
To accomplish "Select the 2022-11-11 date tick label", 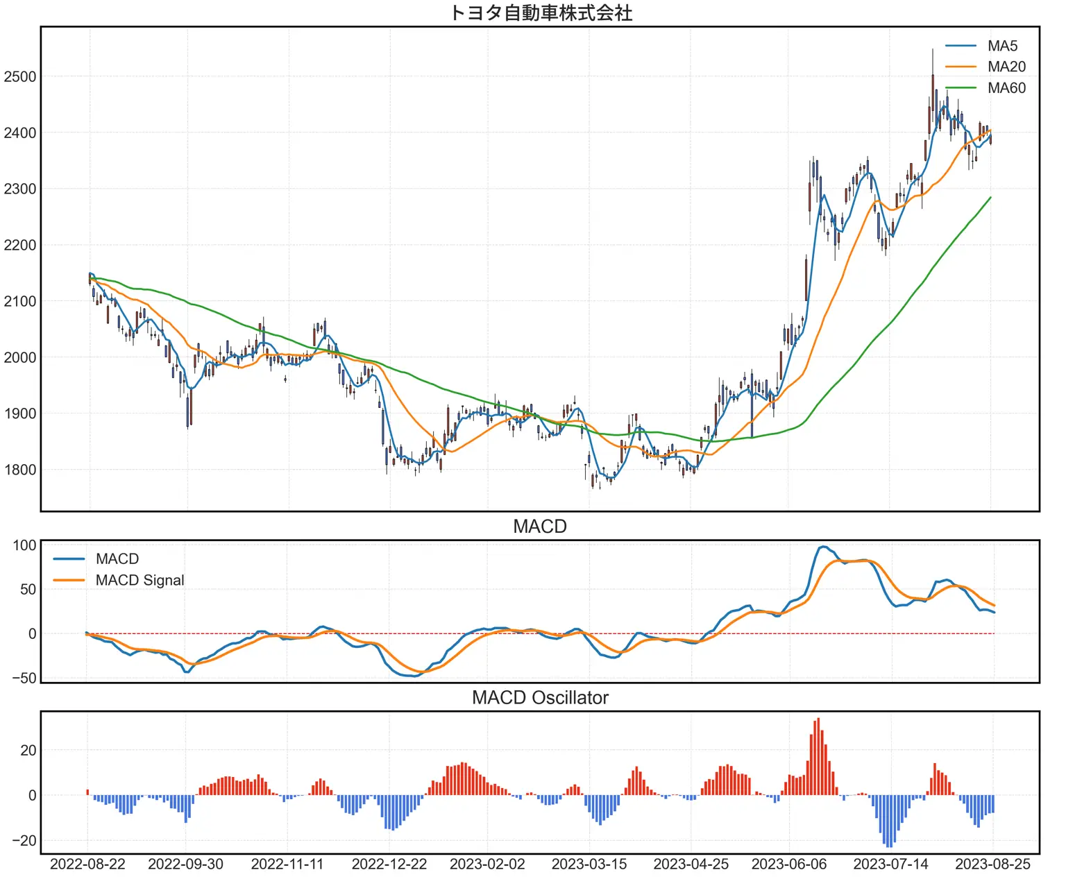I will 287,864.
